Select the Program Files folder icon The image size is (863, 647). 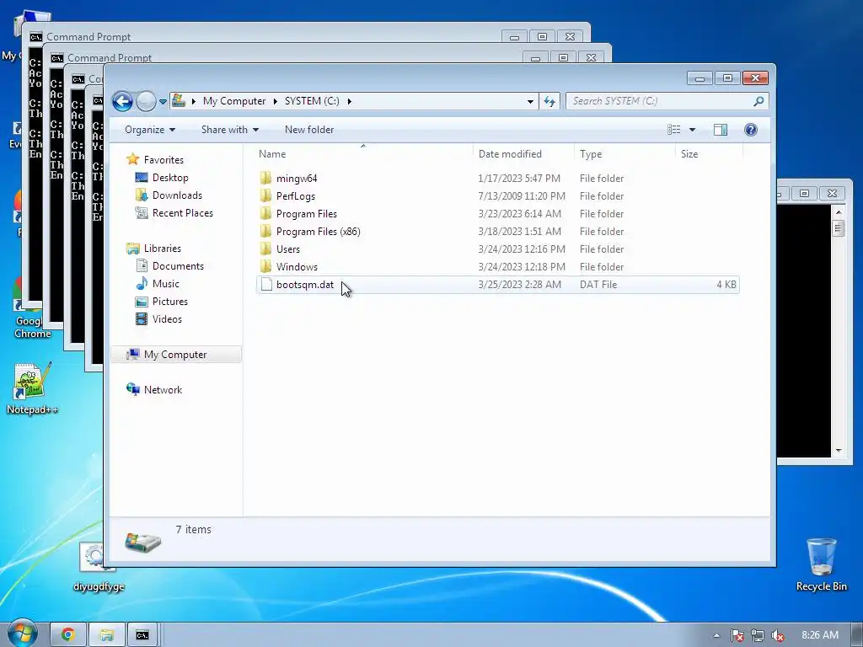click(265, 213)
